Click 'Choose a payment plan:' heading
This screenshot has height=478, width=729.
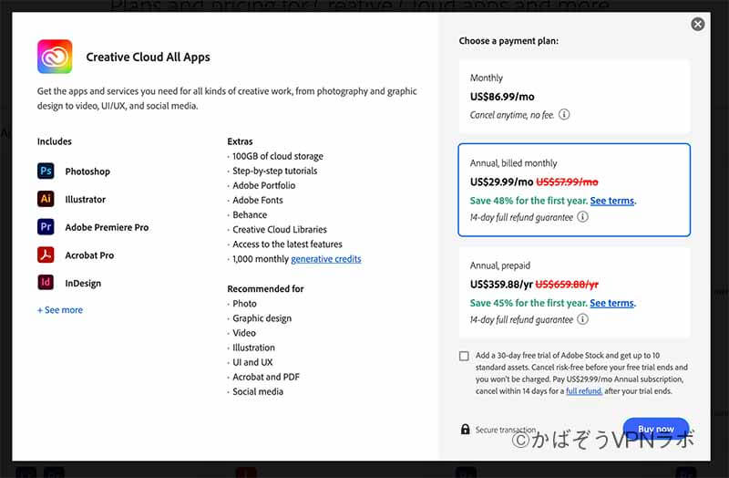pos(508,41)
